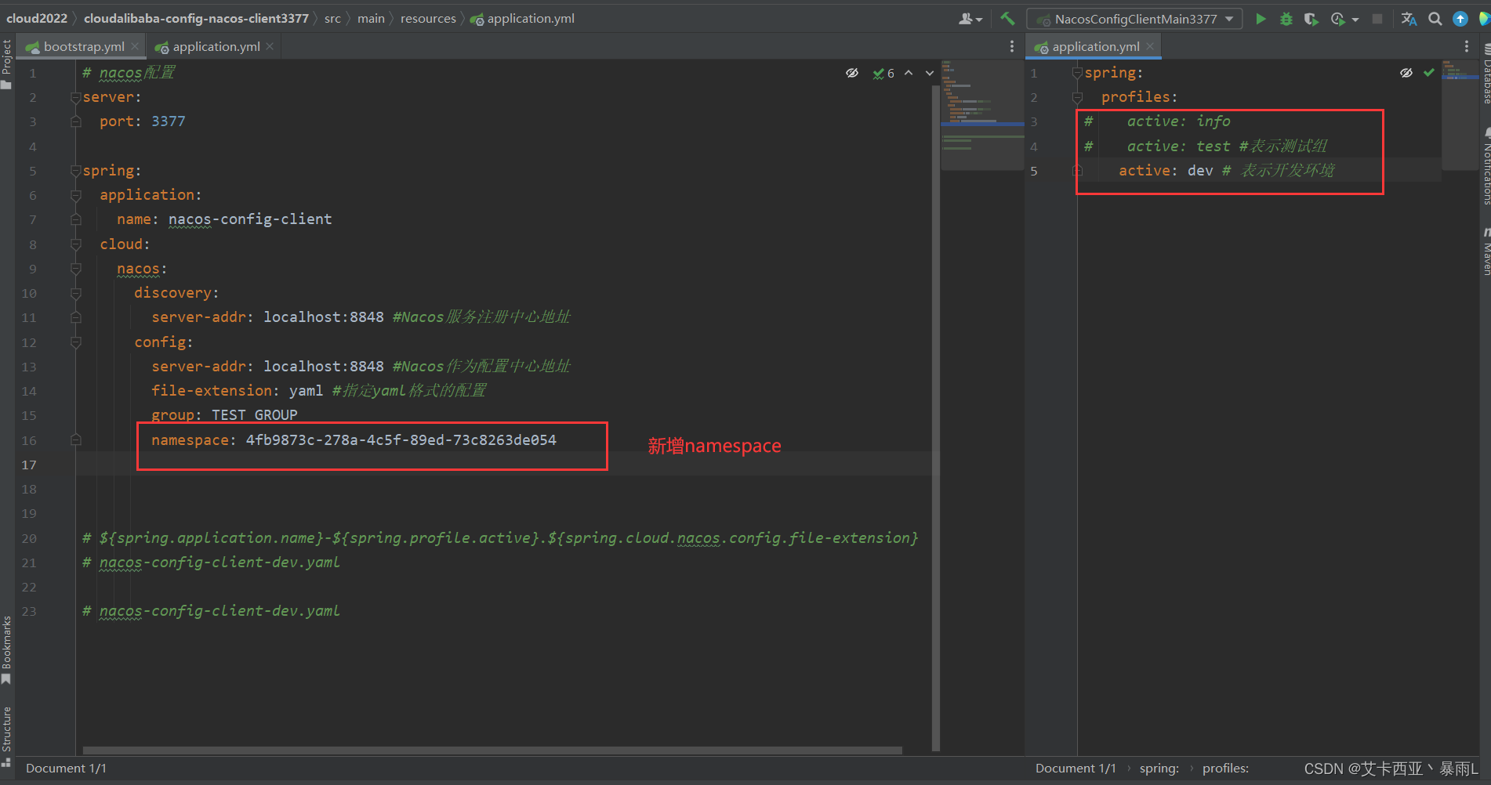Click file-extension: yaml line
Image resolution: width=1491 pixels, height=785 pixels.
pyautogui.click(x=318, y=391)
